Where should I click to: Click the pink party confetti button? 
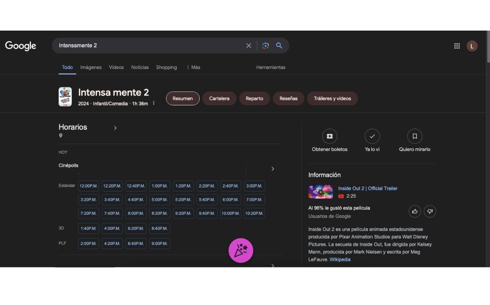[241, 250]
